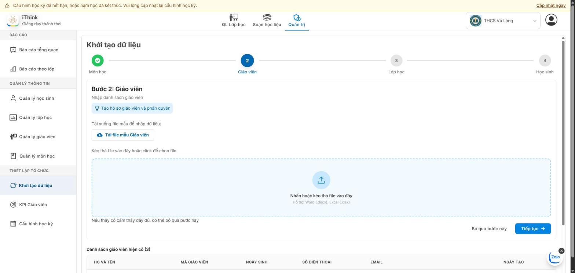575x273 pixels.
Task: Click Tải file mẫu Giáo viên button
Action: [x=123, y=135]
